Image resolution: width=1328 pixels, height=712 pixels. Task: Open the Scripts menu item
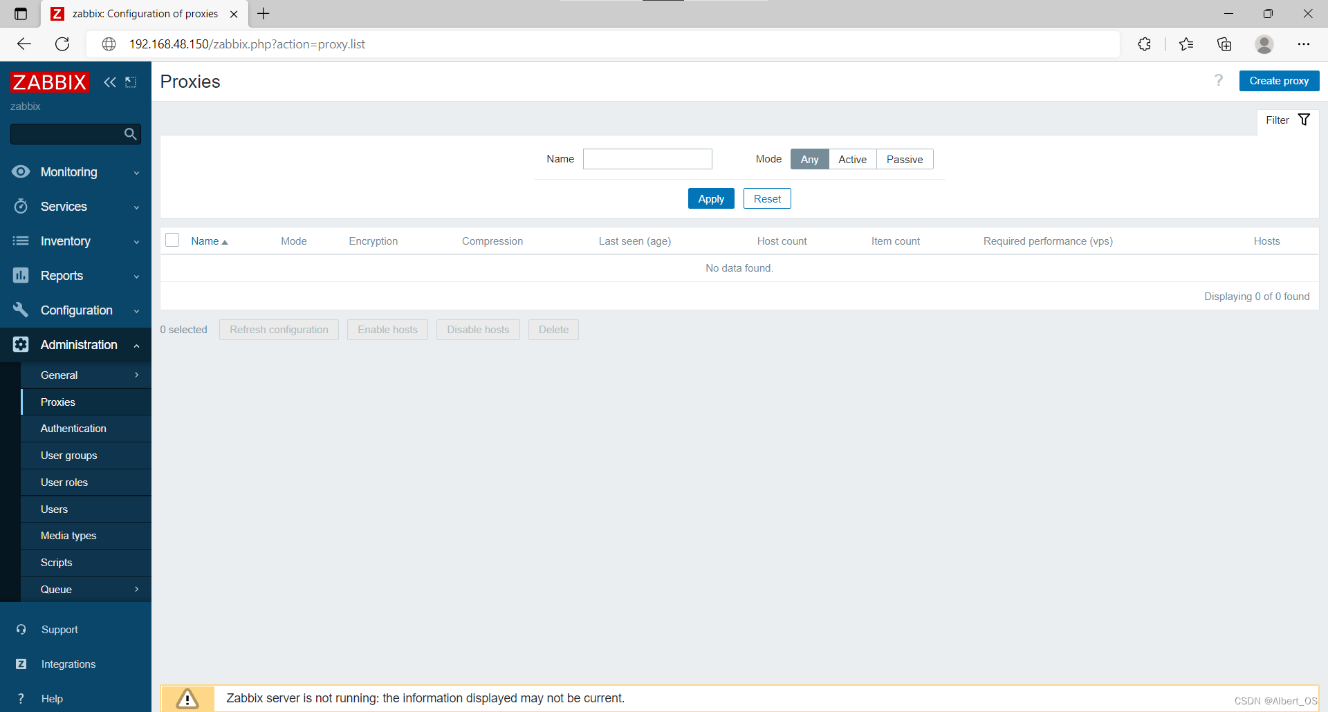point(86,563)
